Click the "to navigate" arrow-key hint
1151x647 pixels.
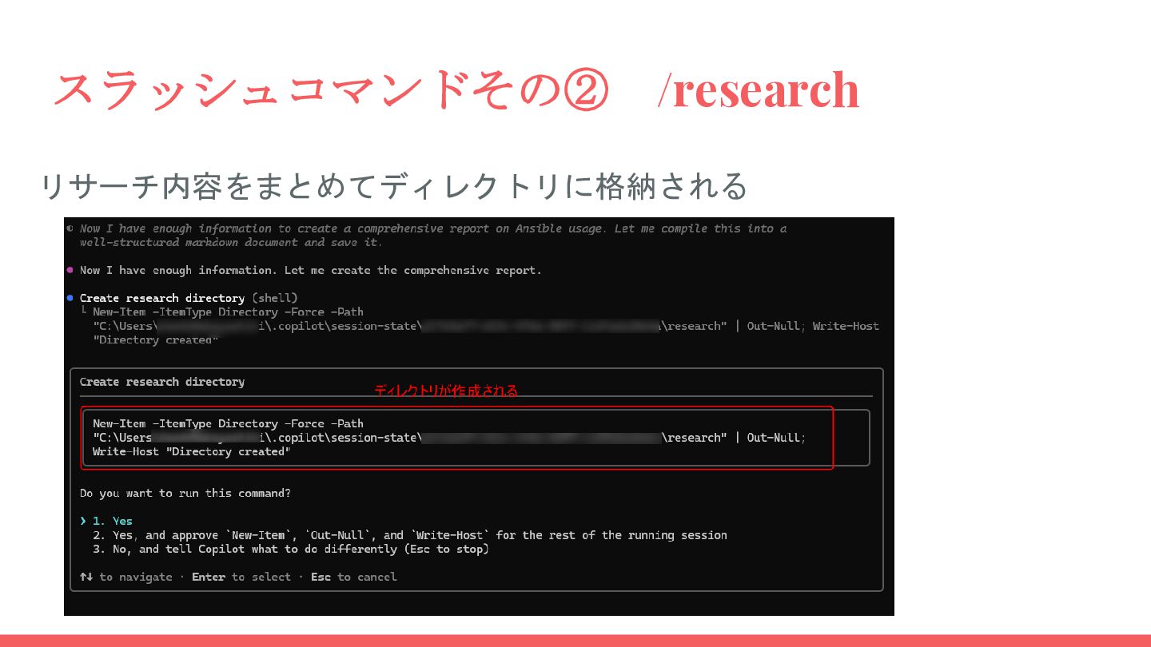pyautogui.click(x=126, y=577)
